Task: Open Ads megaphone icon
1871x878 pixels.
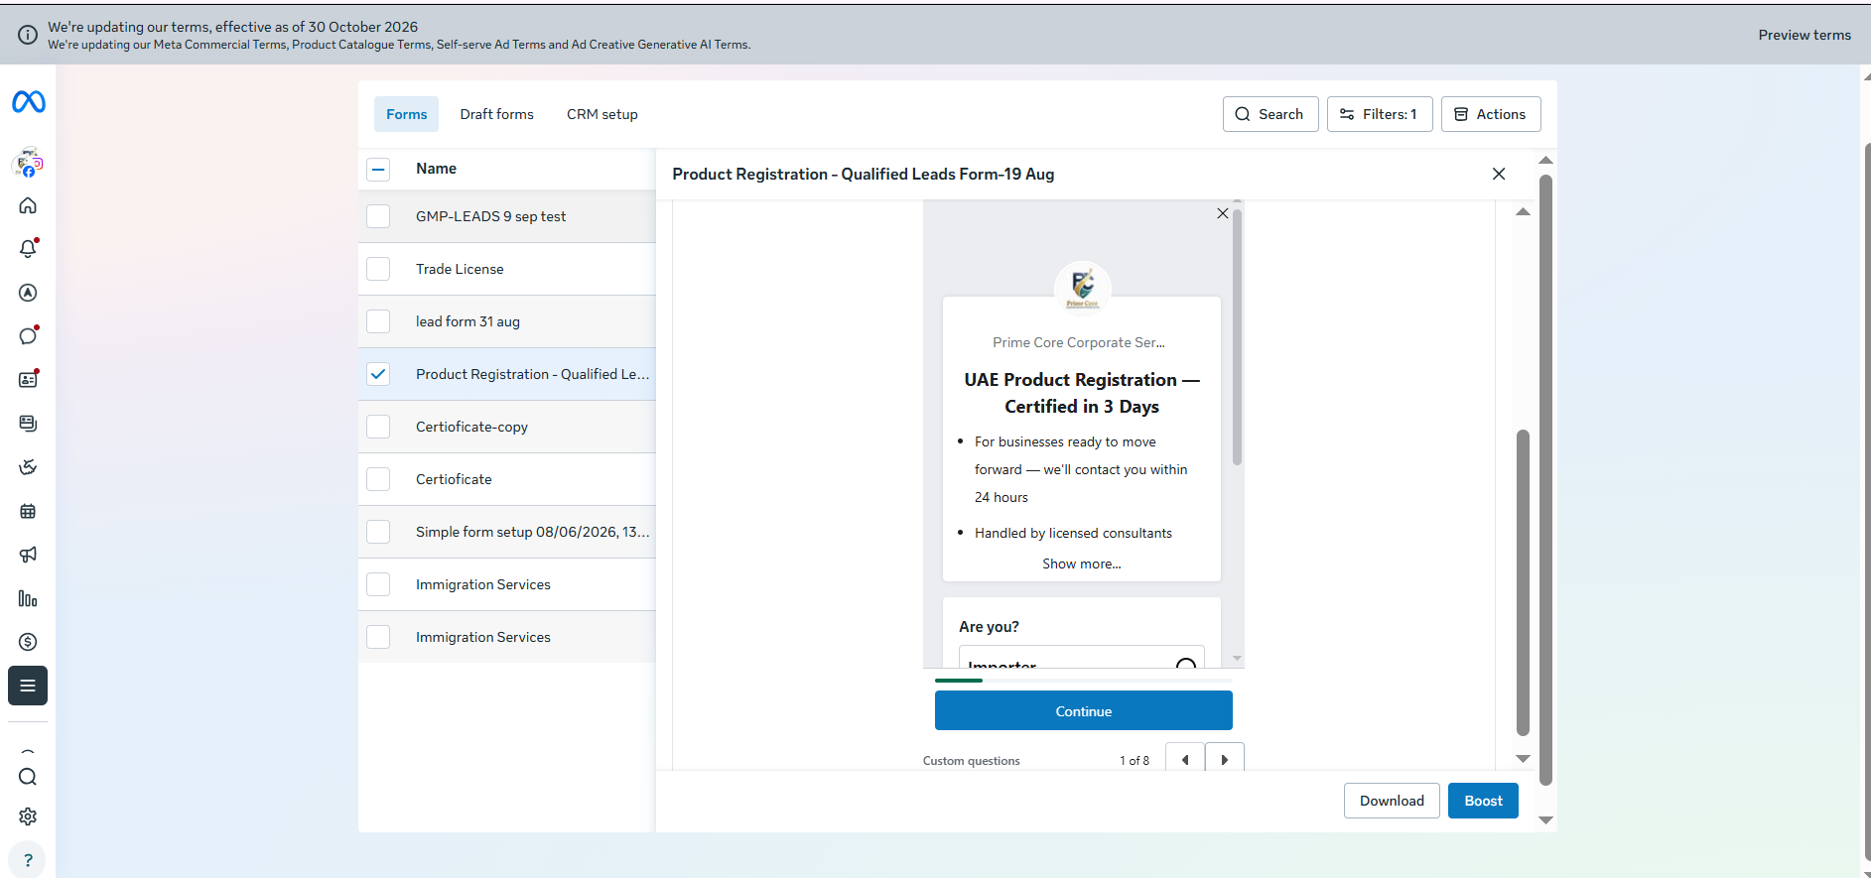Action: pos(28,555)
